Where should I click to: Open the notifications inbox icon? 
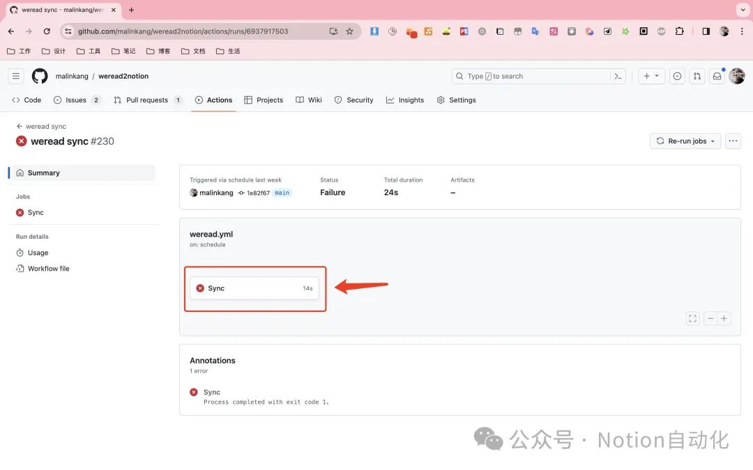pos(717,76)
